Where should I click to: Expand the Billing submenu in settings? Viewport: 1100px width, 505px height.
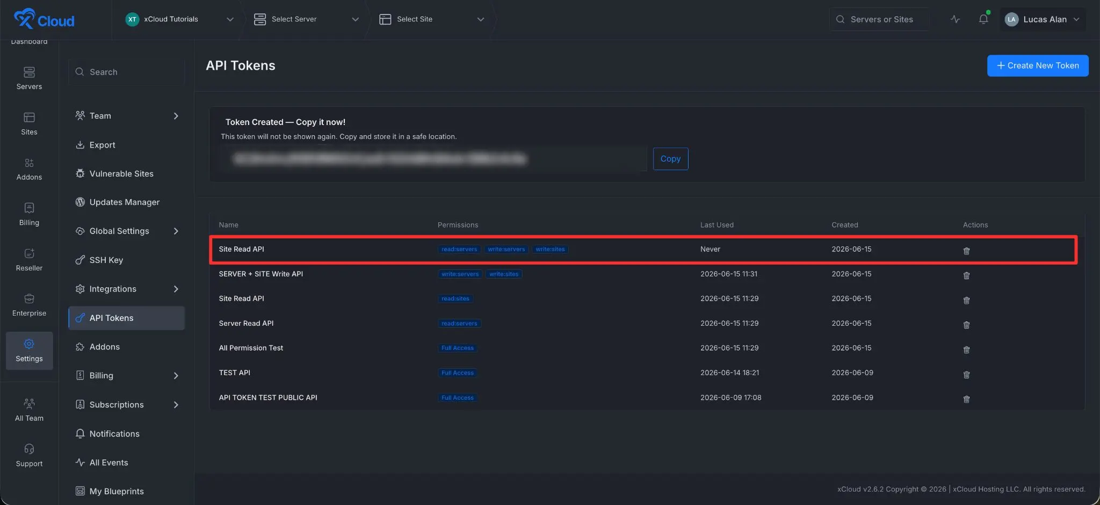(x=176, y=376)
